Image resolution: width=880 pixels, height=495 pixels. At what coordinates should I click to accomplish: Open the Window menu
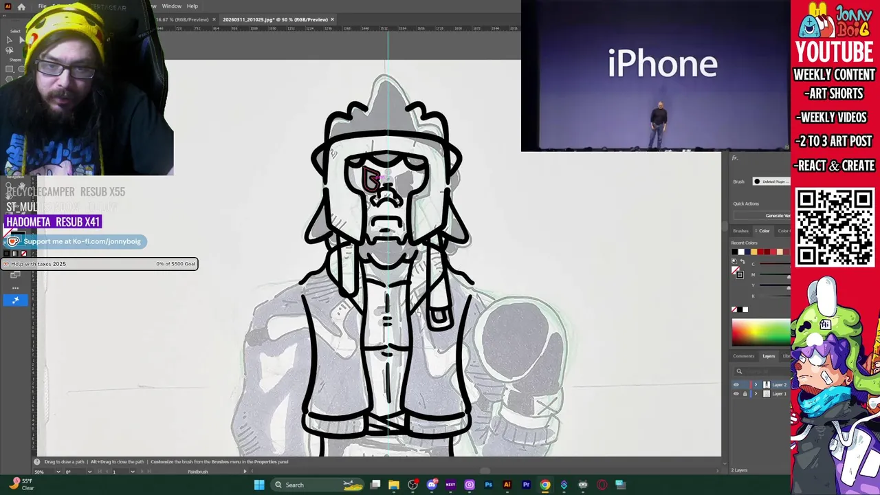pos(171,6)
